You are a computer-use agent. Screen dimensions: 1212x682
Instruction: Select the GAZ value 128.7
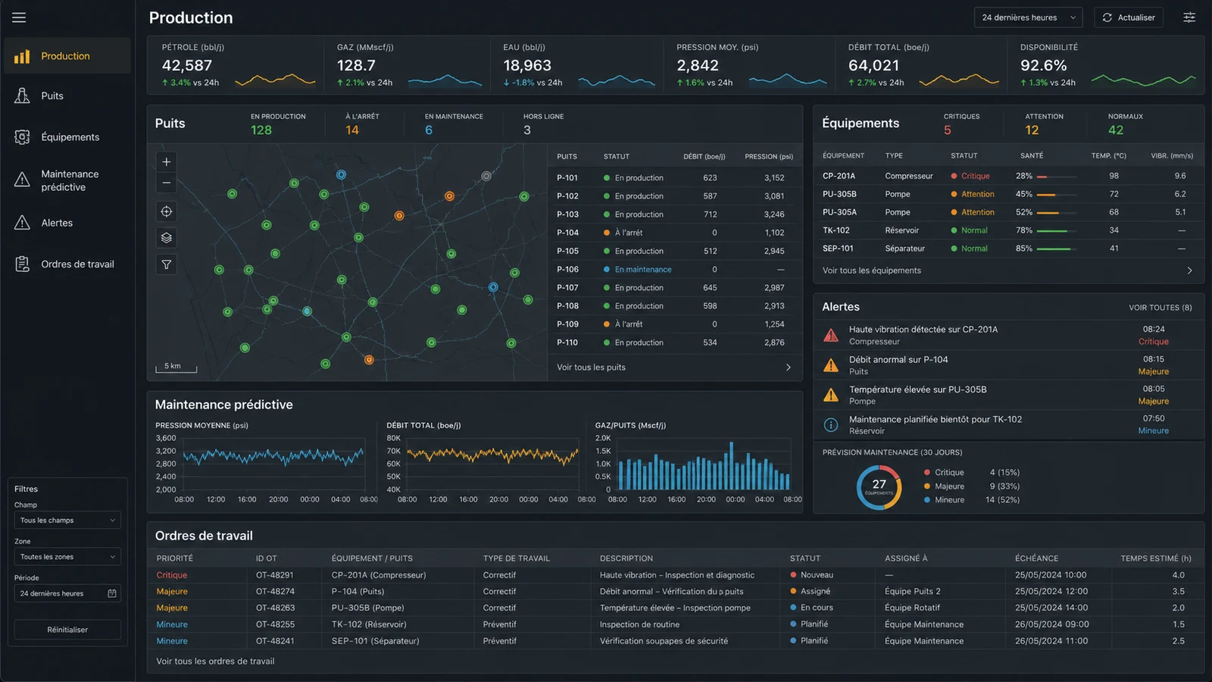pyautogui.click(x=356, y=66)
